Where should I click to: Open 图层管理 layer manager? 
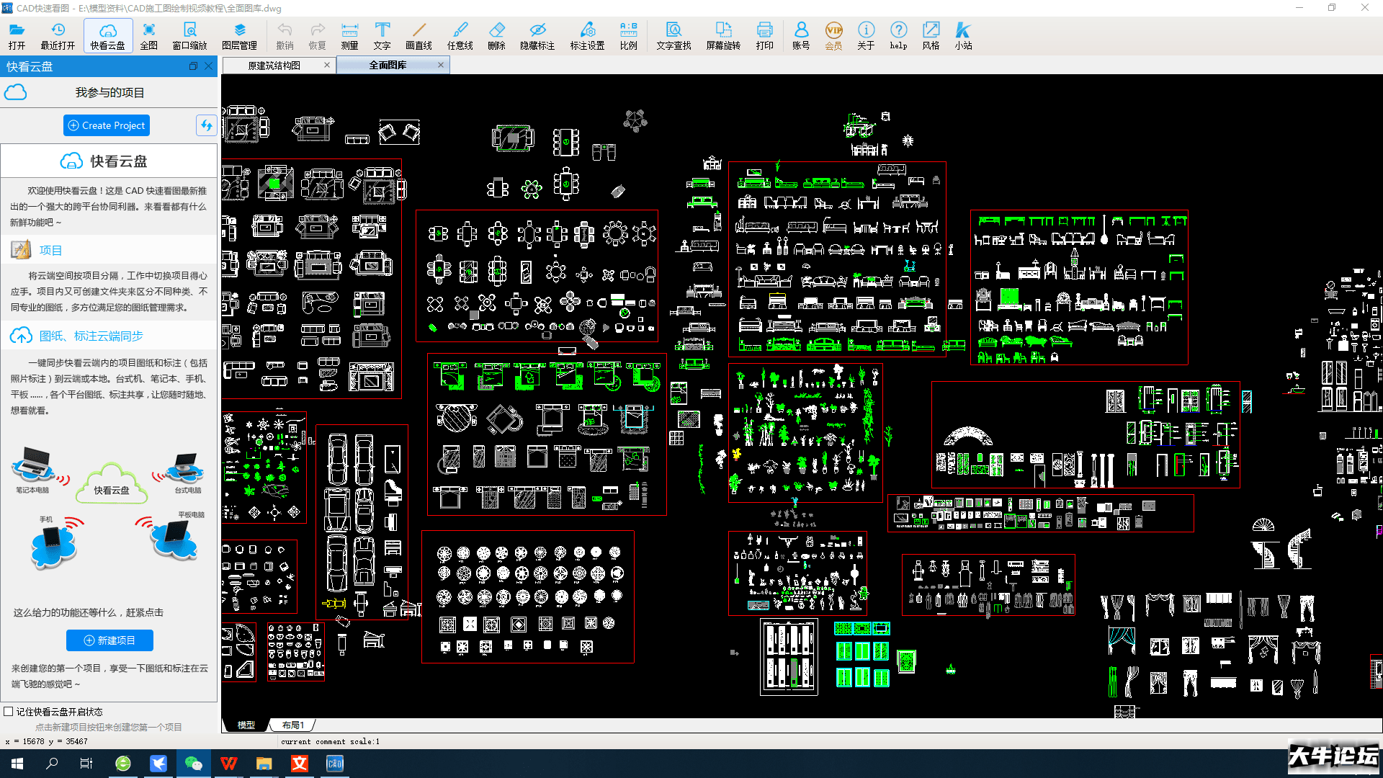click(240, 35)
